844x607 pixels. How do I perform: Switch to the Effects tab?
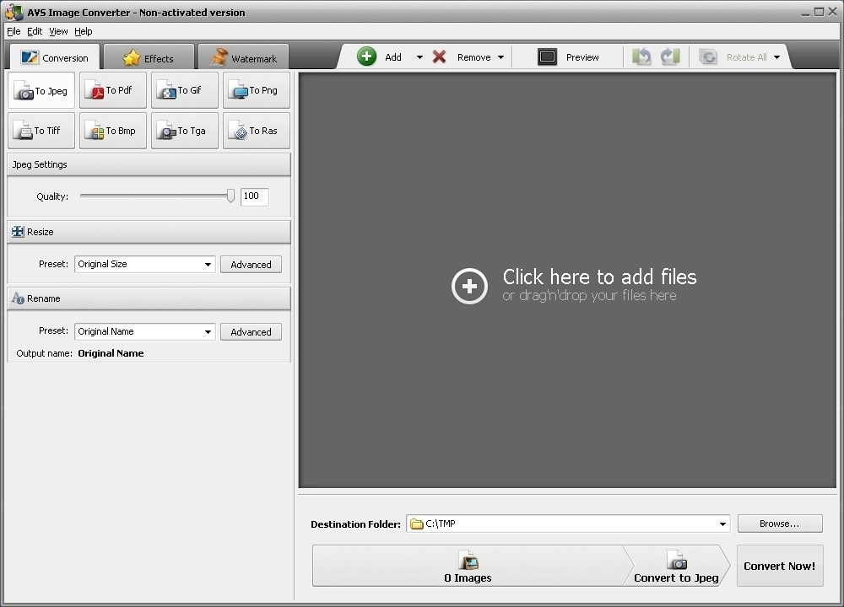tap(149, 56)
